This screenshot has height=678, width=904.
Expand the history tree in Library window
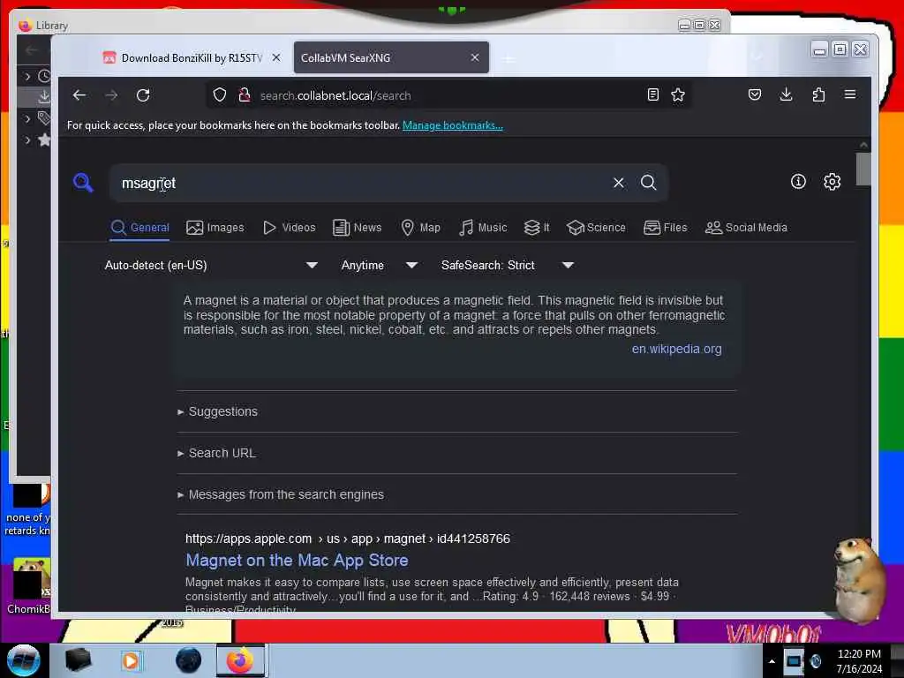tap(27, 76)
